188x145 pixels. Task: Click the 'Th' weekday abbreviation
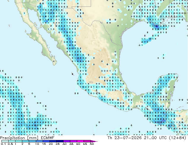pos(110,138)
